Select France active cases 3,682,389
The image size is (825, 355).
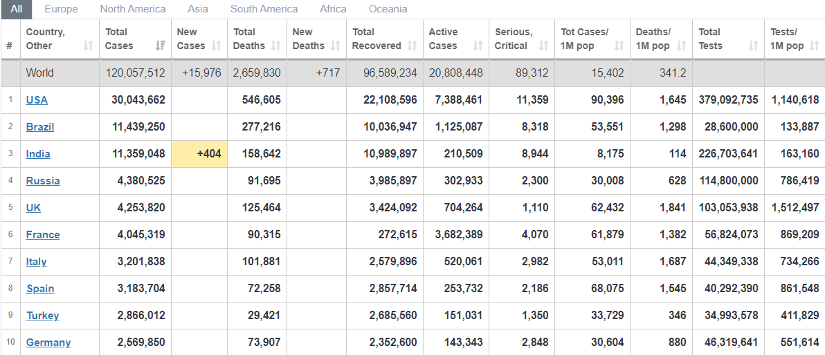click(x=458, y=235)
